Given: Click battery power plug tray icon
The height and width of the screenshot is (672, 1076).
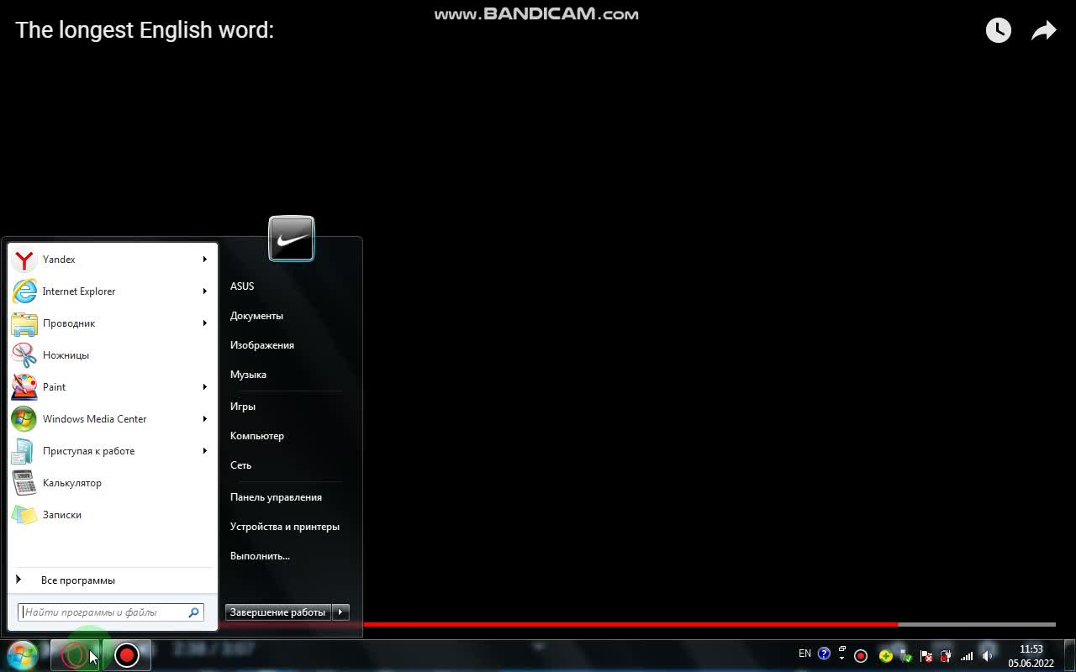Looking at the screenshot, I should (x=946, y=656).
